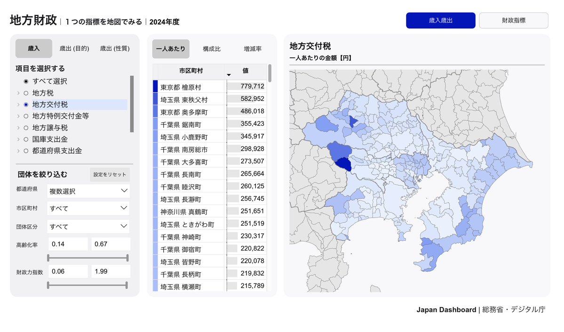Viewport: 564px width, 332px height.
Task: Switch to the 歳入 tab
Action: [34, 48]
